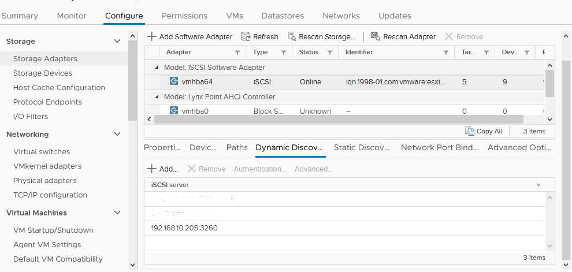572x272 pixels.
Task: Open Default VM Compatibility
Action: [58, 259]
